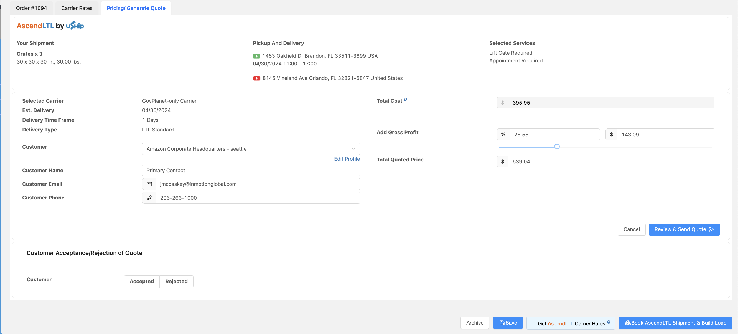Click the Edit Profile link
Screen dimensions: 738x334
click(x=347, y=159)
